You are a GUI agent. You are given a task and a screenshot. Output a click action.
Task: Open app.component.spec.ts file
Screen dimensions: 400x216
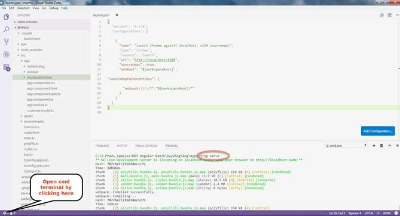(44, 94)
